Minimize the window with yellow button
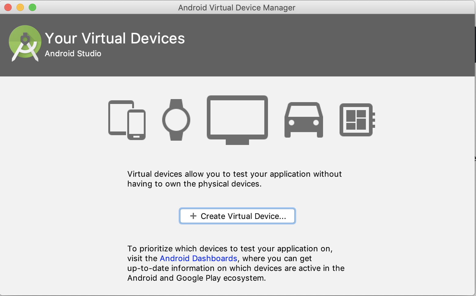476x296 pixels. (x=20, y=7)
